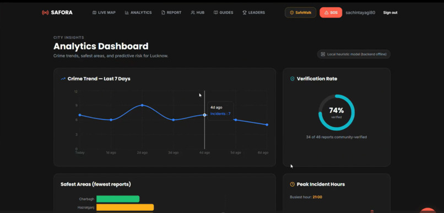Go to the Analytics tab

138,13
